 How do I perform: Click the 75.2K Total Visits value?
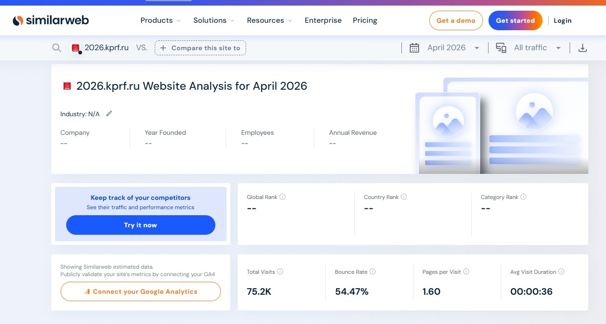[259, 292]
